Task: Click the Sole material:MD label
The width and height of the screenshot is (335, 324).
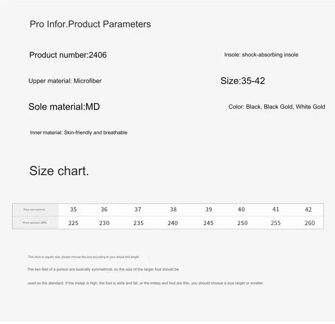Action: point(64,106)
